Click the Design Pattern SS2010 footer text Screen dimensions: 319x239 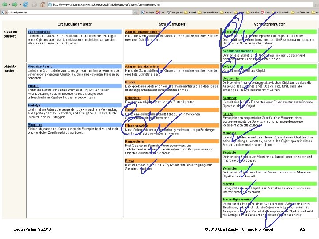(32, 229)
